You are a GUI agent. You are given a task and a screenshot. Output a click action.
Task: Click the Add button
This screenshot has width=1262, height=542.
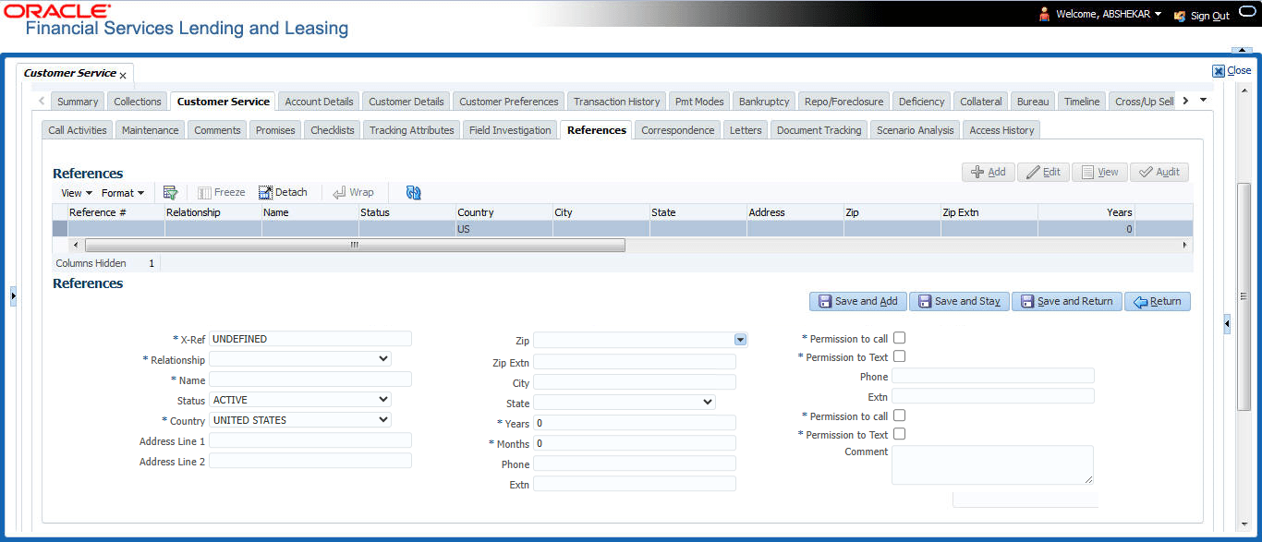point(989,172)
